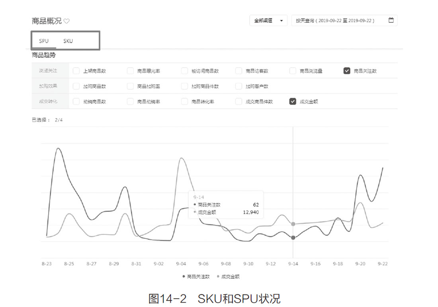The height and width of the screenshot is (307, 438).
Task: Click the light gray data point at 9-14
Action: (293, 224)
